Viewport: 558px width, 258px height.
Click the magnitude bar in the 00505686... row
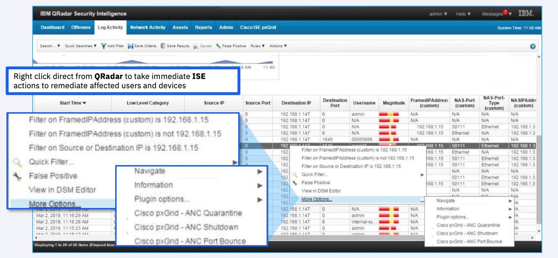pyautogui.click(x=389, y=140)
